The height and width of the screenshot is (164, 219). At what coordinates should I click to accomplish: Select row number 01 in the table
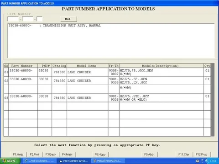pyautogui.click(x=6, y=72)
